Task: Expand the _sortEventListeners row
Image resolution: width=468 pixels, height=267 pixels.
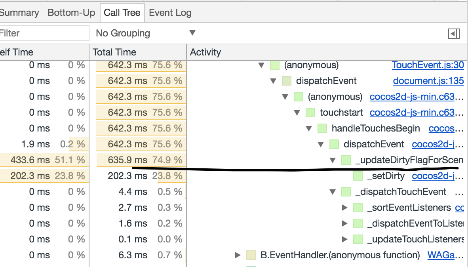Action: pyautogui.click(x=344, y=208)
